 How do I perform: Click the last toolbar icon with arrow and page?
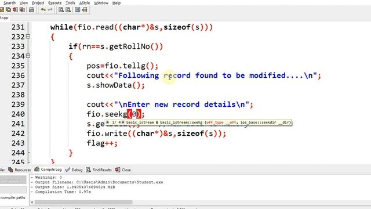[85, 10]
